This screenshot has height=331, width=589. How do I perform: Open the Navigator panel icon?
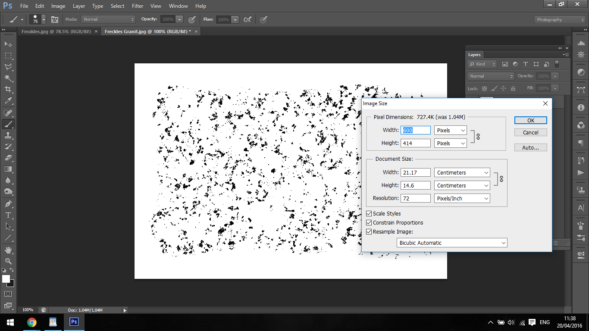click(581, 55)
